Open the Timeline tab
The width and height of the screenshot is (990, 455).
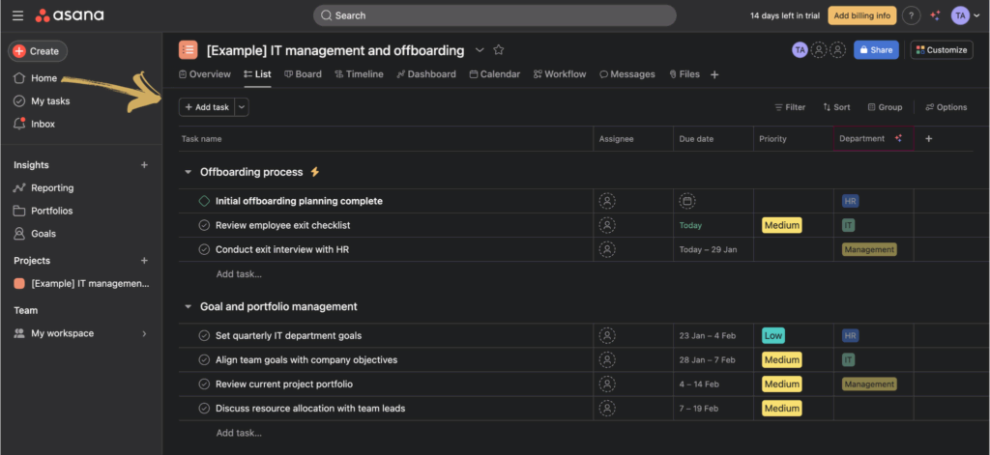point(359,74)
